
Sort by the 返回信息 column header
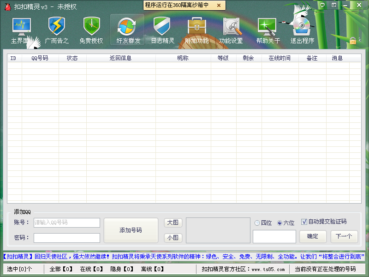(121, 58)
